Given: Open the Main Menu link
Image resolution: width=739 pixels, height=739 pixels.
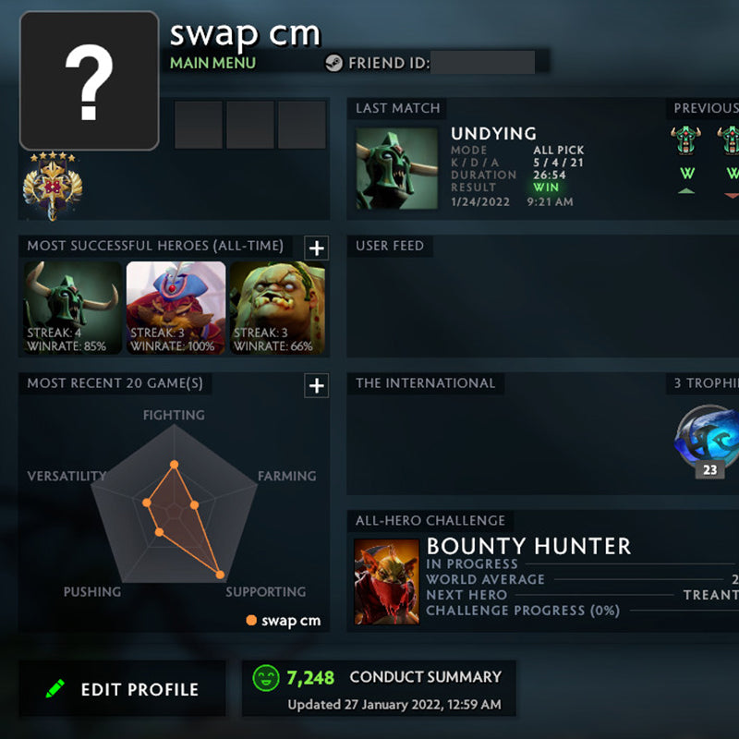Looking at the screenshot, I should pos(212,63).
